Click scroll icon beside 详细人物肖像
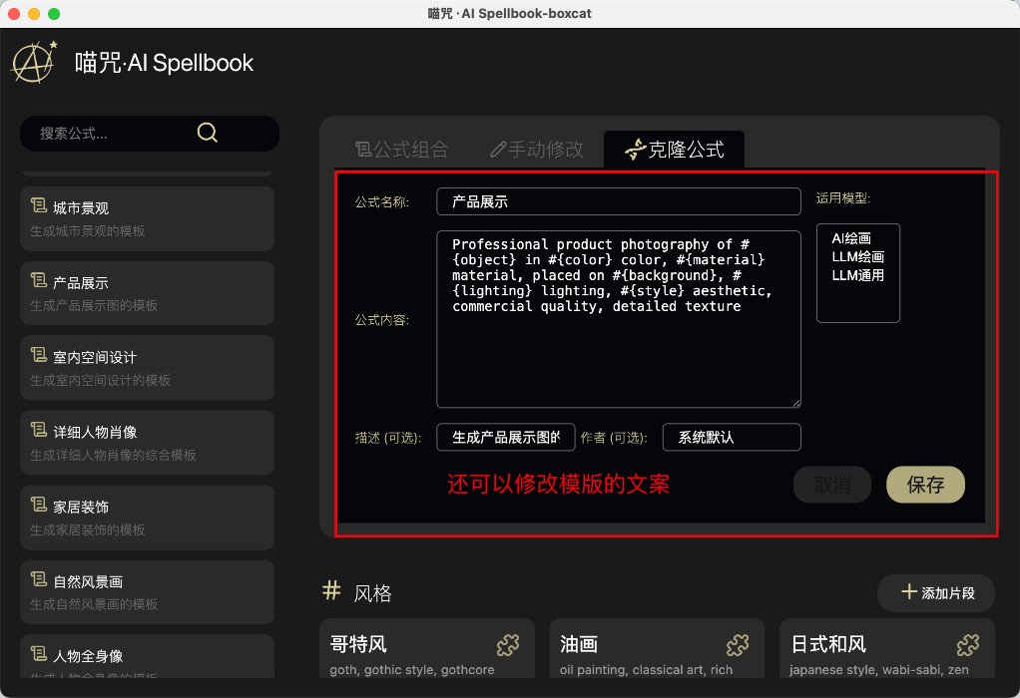 tap(38, 430)
